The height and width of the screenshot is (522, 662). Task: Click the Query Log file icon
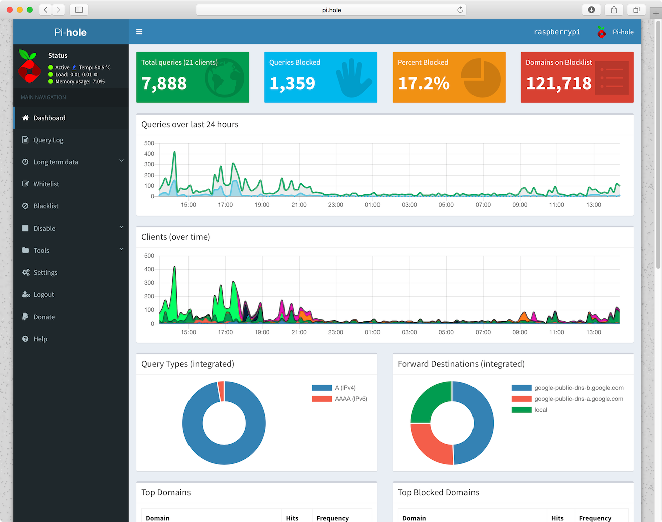point(25,140)
